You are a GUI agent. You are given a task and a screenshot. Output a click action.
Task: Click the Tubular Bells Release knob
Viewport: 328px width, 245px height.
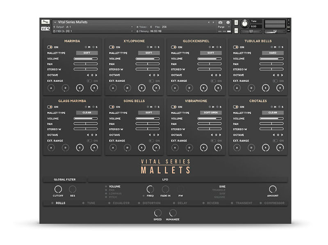280,88
